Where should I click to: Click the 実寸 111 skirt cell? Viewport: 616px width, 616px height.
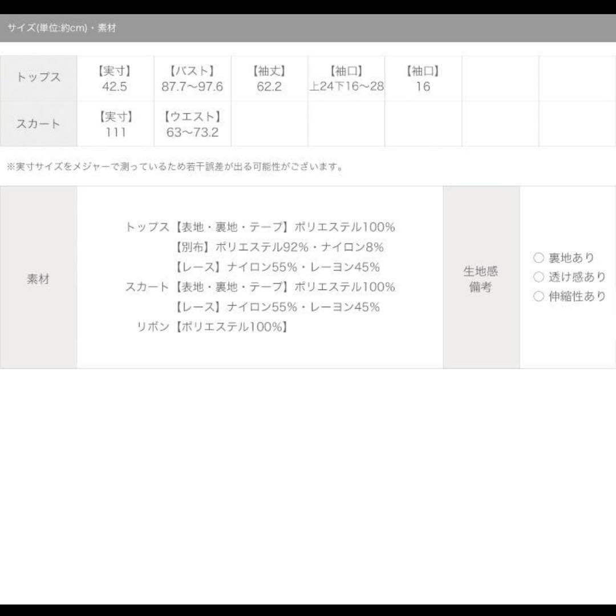115,124
